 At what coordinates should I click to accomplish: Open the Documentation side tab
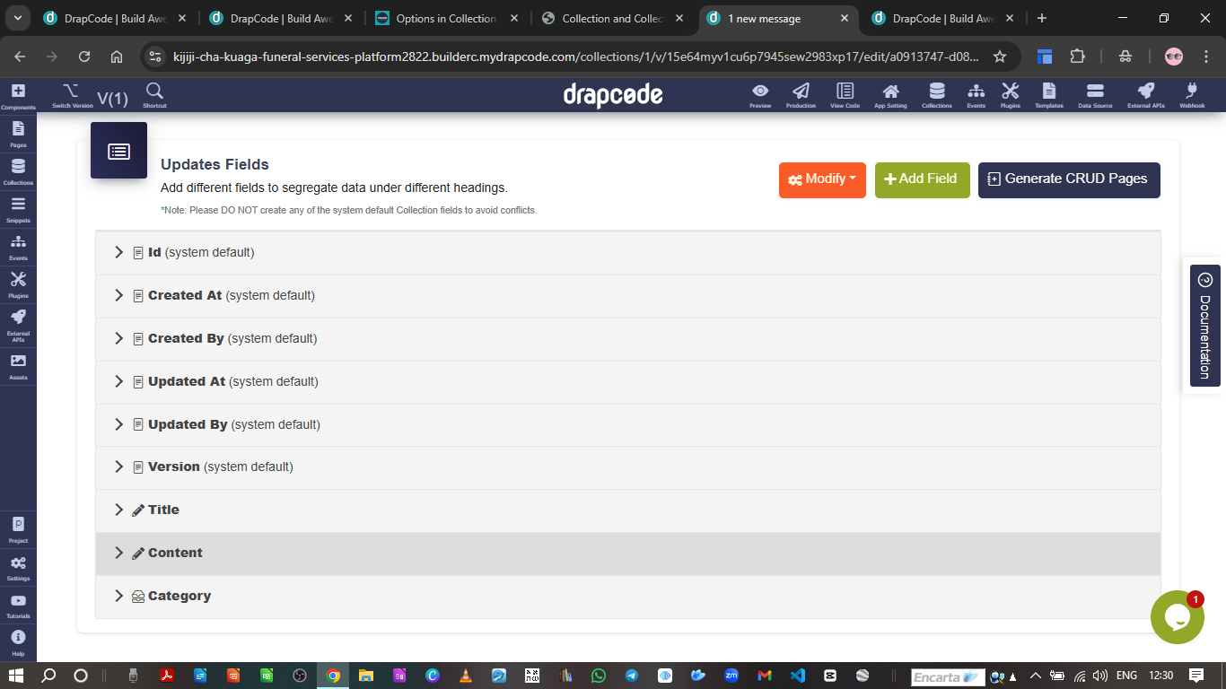pyautogui.click(x=1204, y=326)
